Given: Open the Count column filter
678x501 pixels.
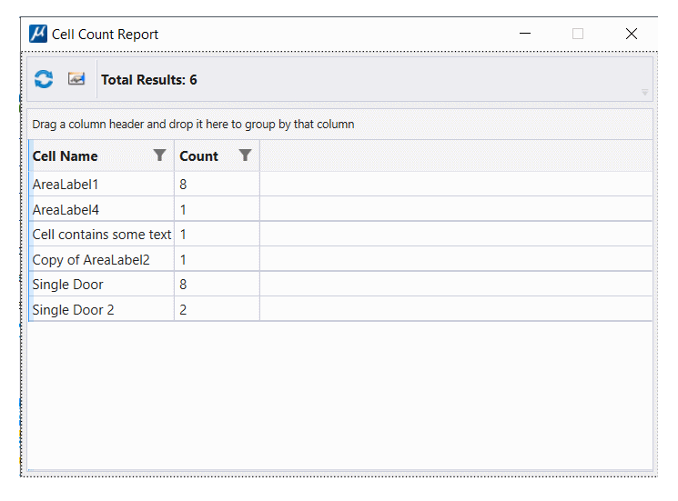Looking at the screenshot, I should 245,155.
